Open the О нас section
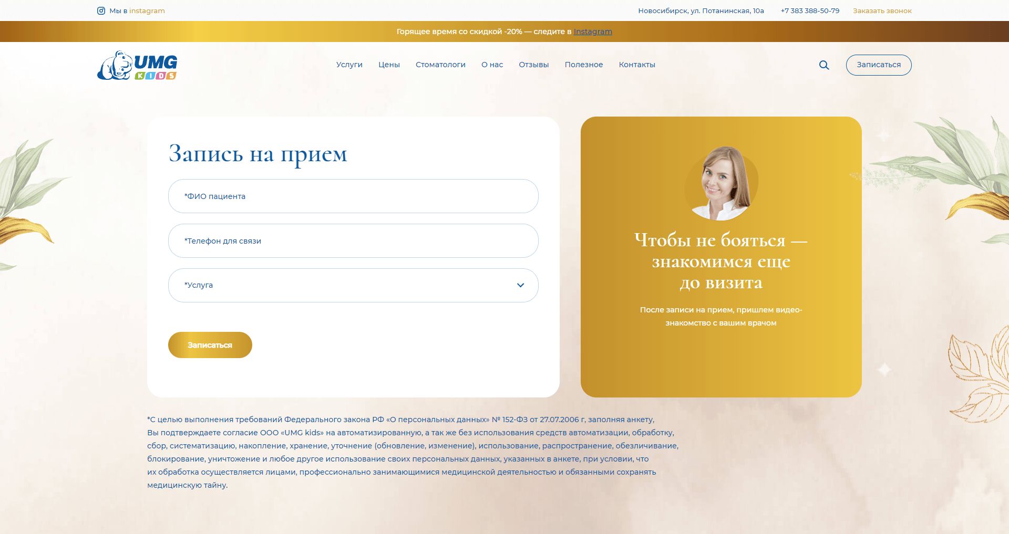Image resolution: width=1009 pixels, height=534 pixels. [x=492, y=65]
